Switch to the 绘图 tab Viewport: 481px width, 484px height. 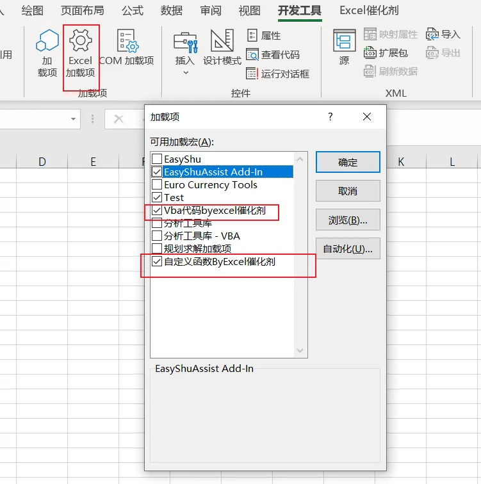tap(33, 10)
